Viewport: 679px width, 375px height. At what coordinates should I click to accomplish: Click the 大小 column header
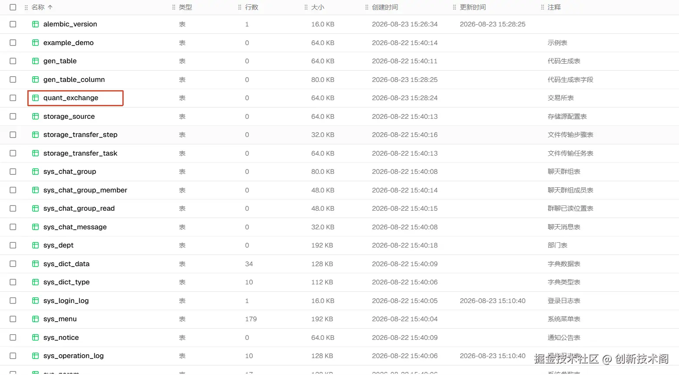318,7
